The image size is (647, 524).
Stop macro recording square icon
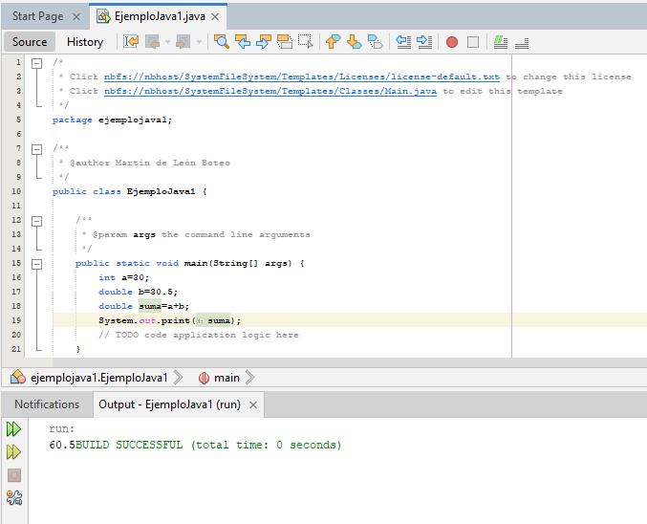point(473,42)
